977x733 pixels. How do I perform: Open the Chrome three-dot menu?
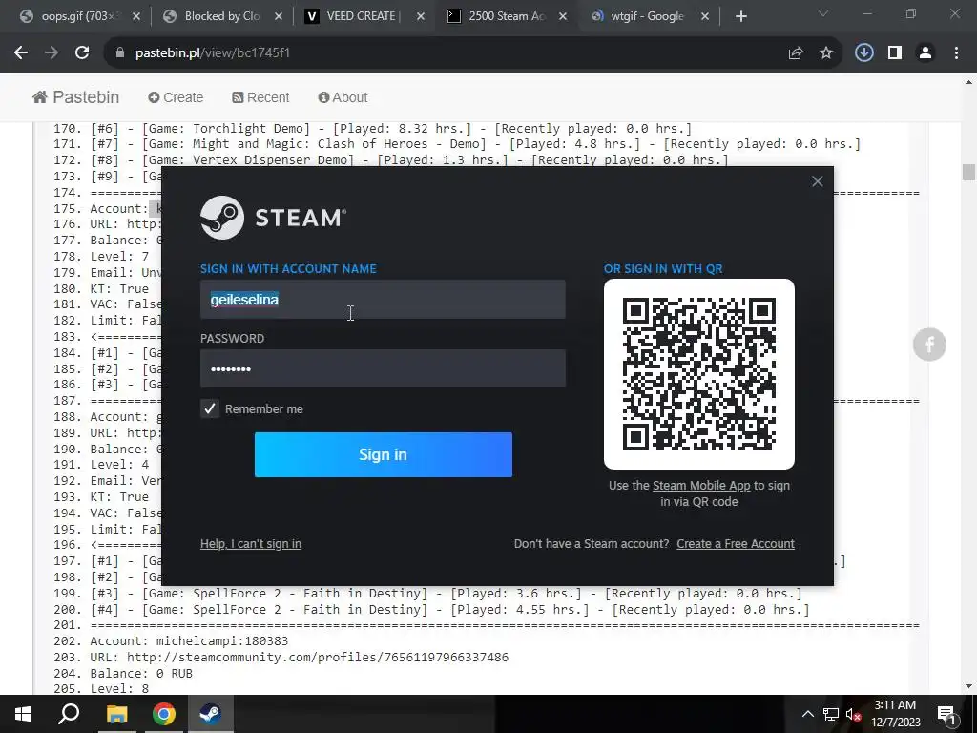coord(956,53)
